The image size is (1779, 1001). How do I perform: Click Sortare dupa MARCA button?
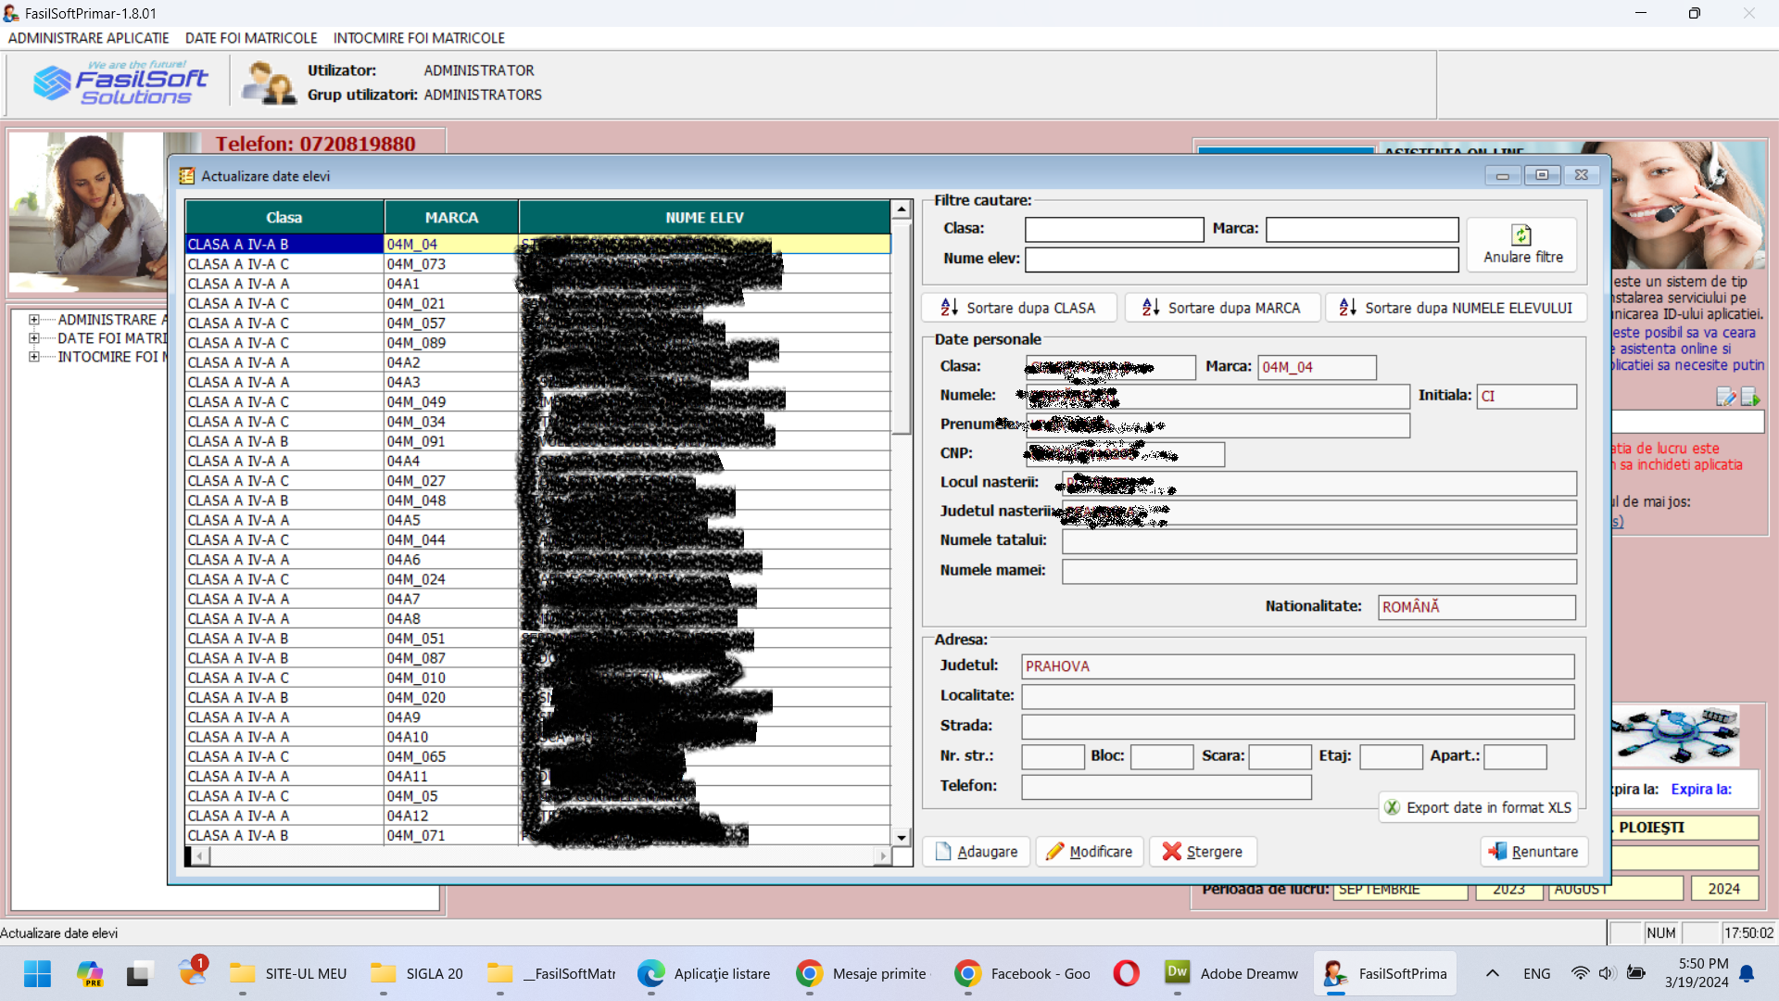tap(1221, 308)
